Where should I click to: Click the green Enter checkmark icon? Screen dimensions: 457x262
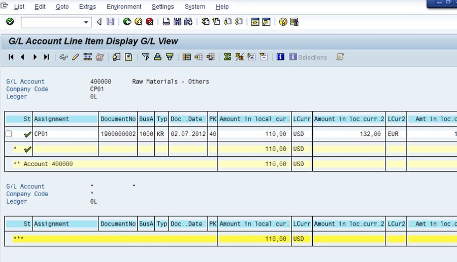[10, 21]
